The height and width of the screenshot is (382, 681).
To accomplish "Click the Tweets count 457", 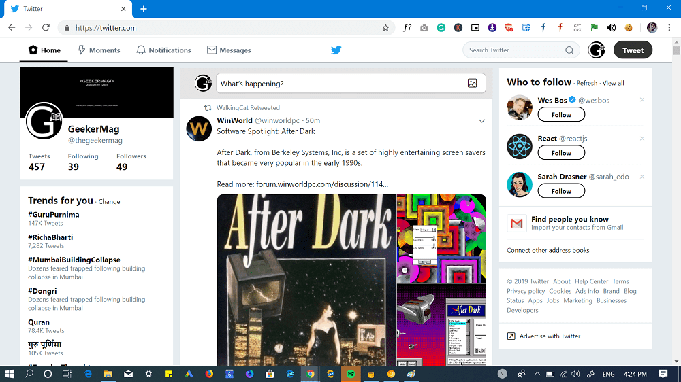I will [37, 167].
